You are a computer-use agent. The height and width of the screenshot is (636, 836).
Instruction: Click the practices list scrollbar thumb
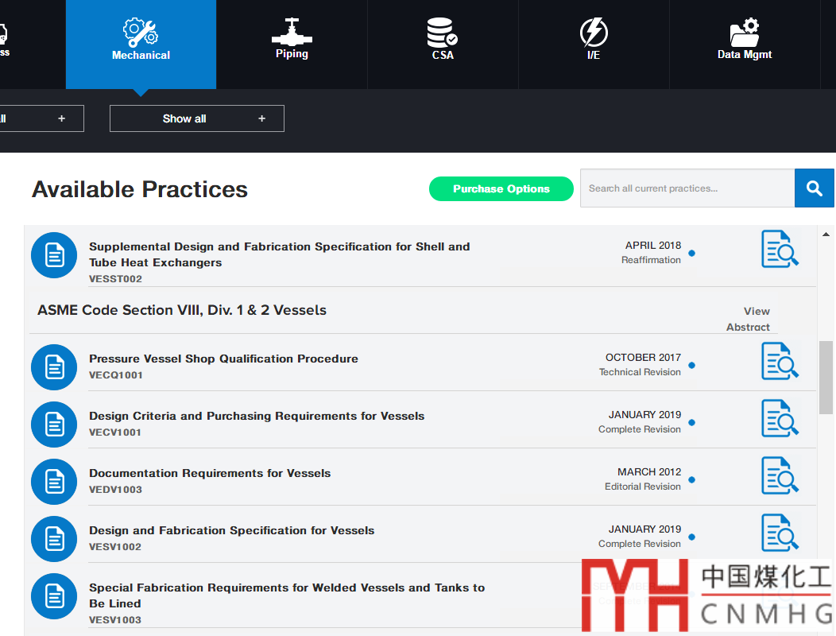[826, 377]
